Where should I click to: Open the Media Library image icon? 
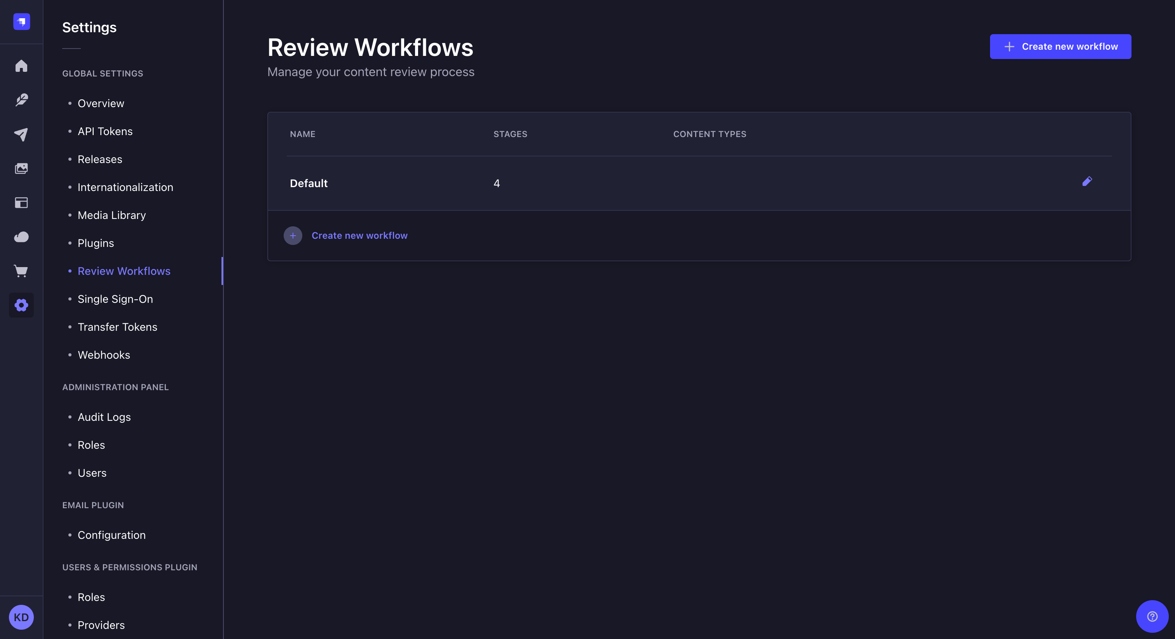(x=21, y=168)
